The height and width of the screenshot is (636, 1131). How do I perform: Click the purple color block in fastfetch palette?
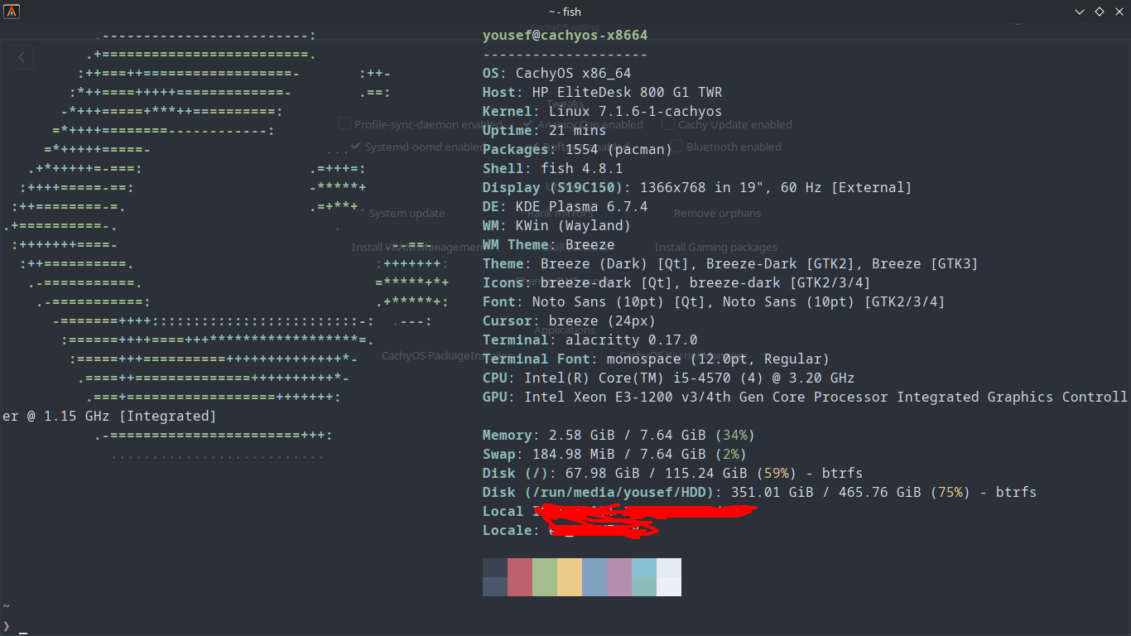point(619,577)
